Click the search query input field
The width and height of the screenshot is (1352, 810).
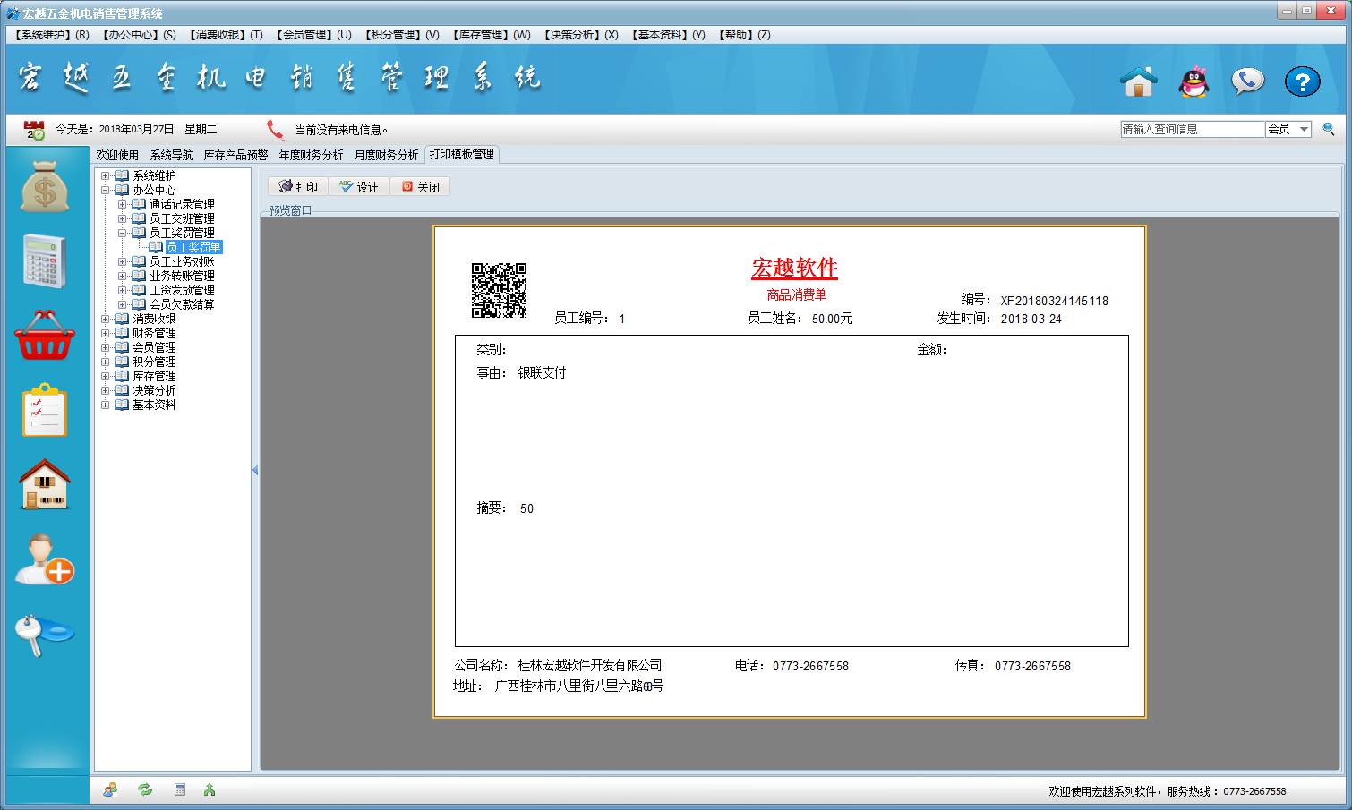tap(1191, 129)
